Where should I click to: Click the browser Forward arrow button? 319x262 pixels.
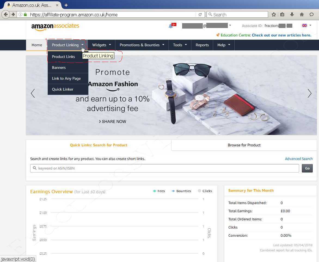[13, 14]
